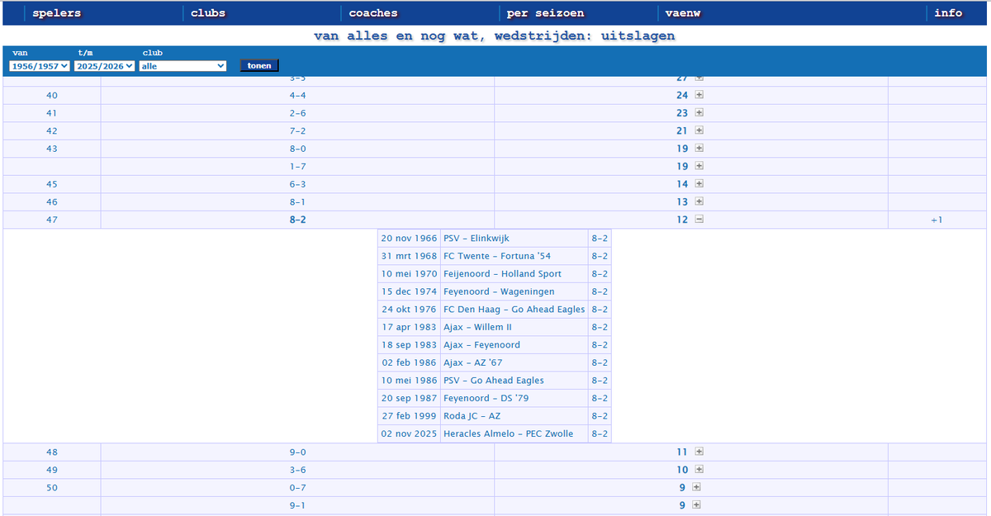This screenshot has width=991, height=516.
Task: Open FC Den Haag – Go Ahead Eagles match
Action: click(x=514, y=310)
